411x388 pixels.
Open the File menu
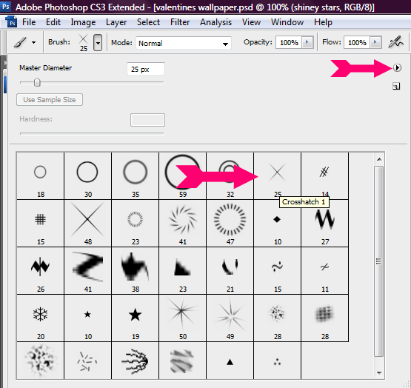pos(29,22)
